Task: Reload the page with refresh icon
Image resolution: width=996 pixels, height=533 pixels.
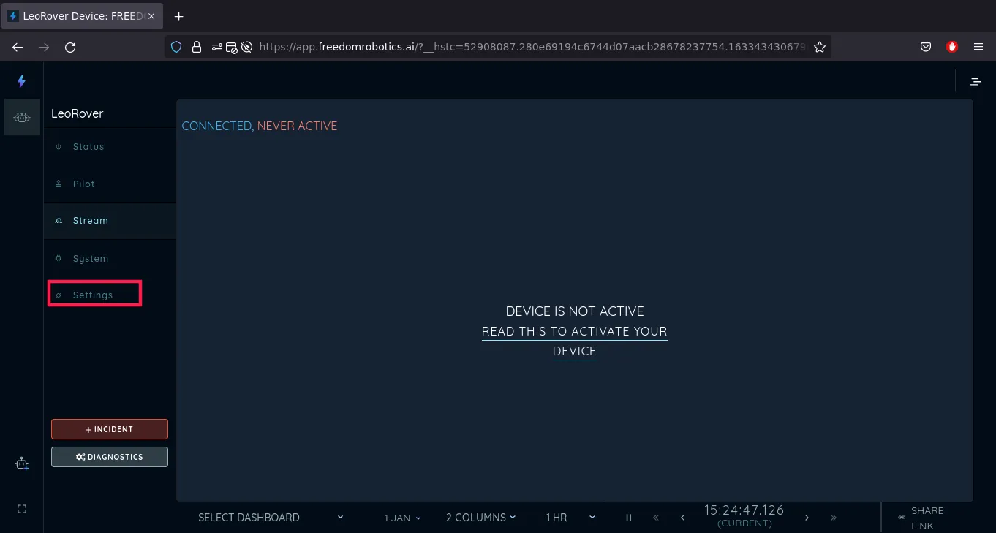Action: (70, 47)
